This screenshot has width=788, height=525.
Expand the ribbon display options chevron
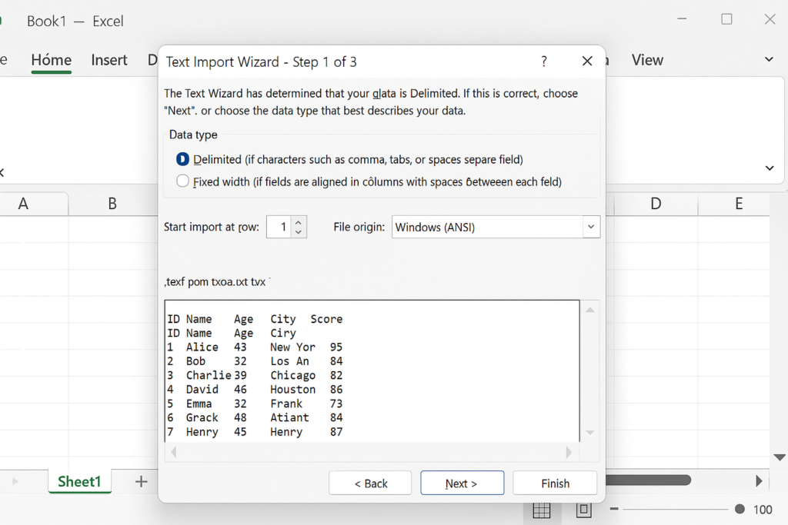(x=769, y=60)
